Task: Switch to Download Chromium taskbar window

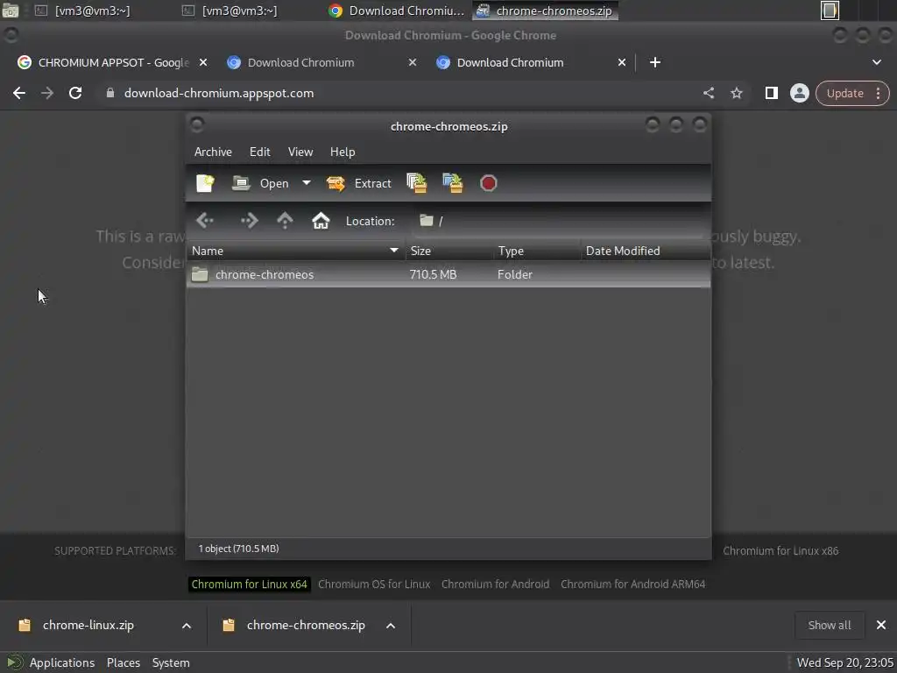Action: click(397, 11)
